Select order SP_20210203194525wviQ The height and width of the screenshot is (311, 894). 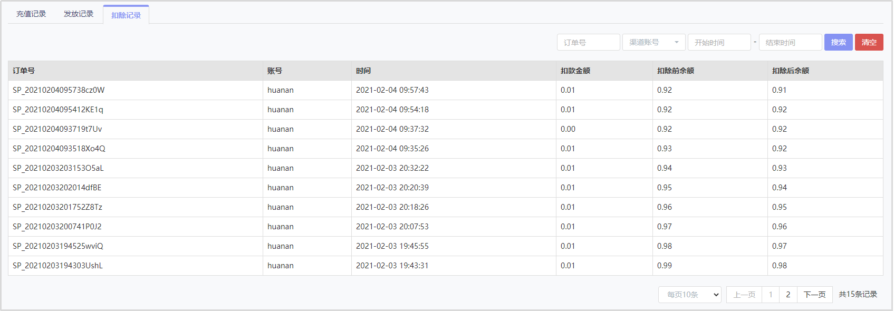(58, 246)
